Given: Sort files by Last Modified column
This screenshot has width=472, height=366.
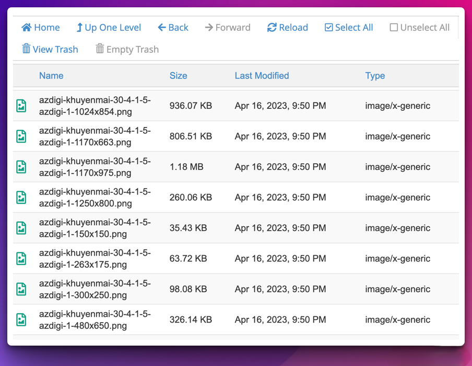Looking at the screenshot, I should 262,75.
